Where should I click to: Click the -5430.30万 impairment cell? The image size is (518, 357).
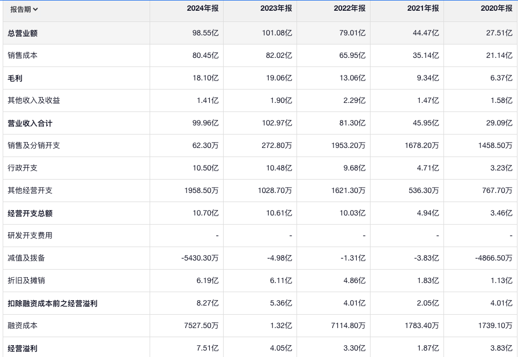200,258
